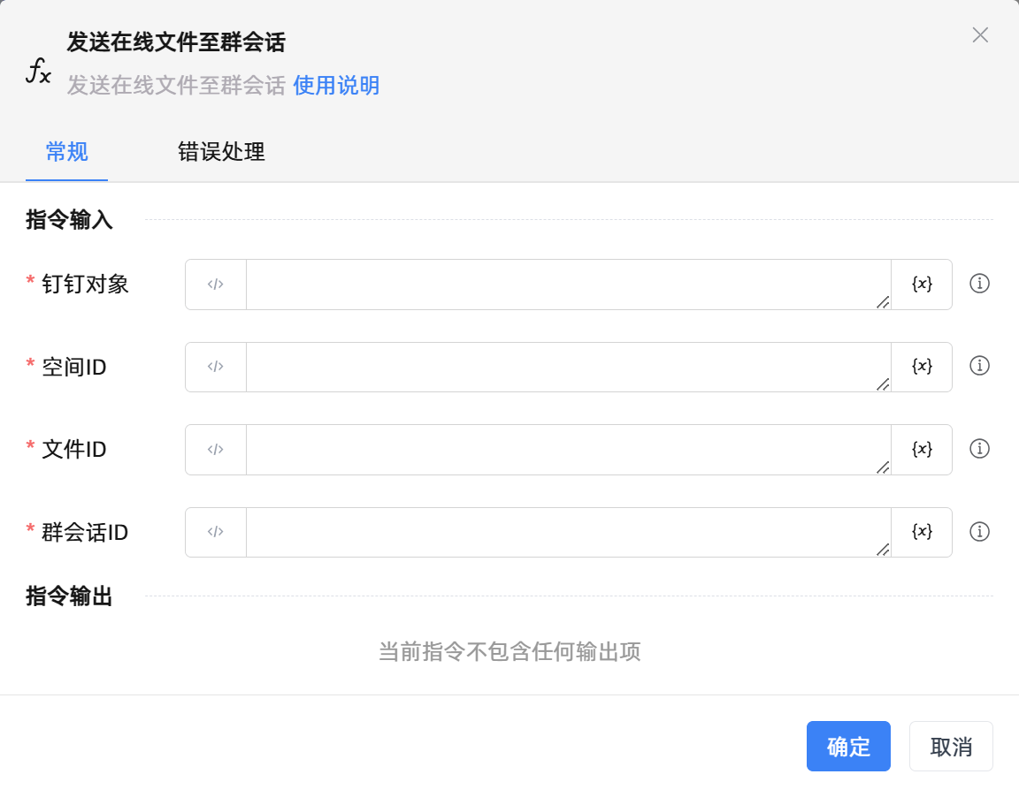
Task: Click the 群会话ID field label
Action: pos(85,532)
